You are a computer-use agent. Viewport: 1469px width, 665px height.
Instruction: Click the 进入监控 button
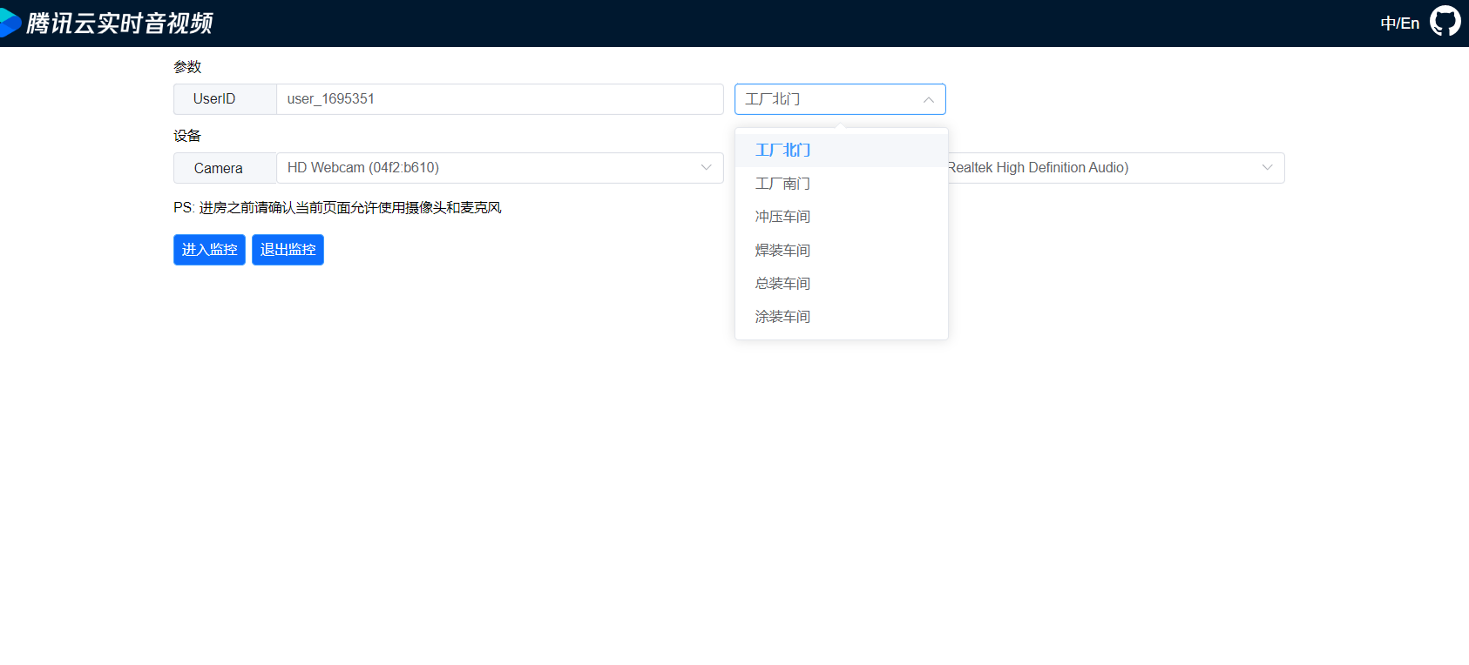pyautogui.click(x=209, y=250)
